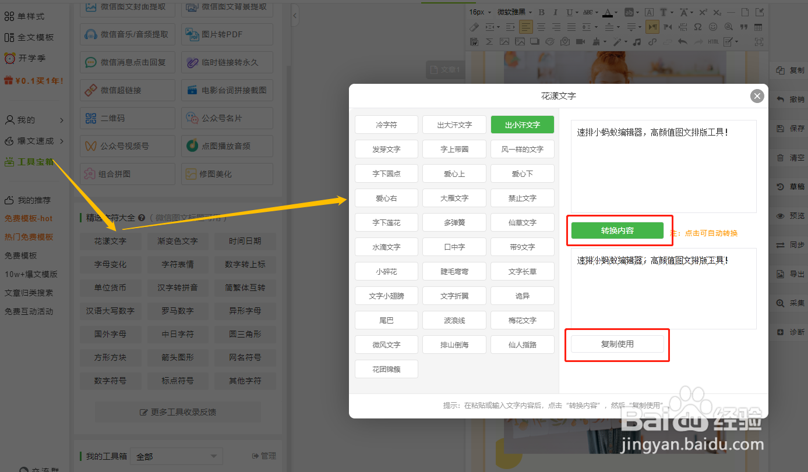808x472 pixels.
Task: Switch to HTML source mode icon
Action: point(713,42)
